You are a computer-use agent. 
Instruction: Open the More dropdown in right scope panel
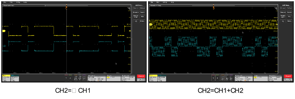pyautogui.click(x=289, y=21)
